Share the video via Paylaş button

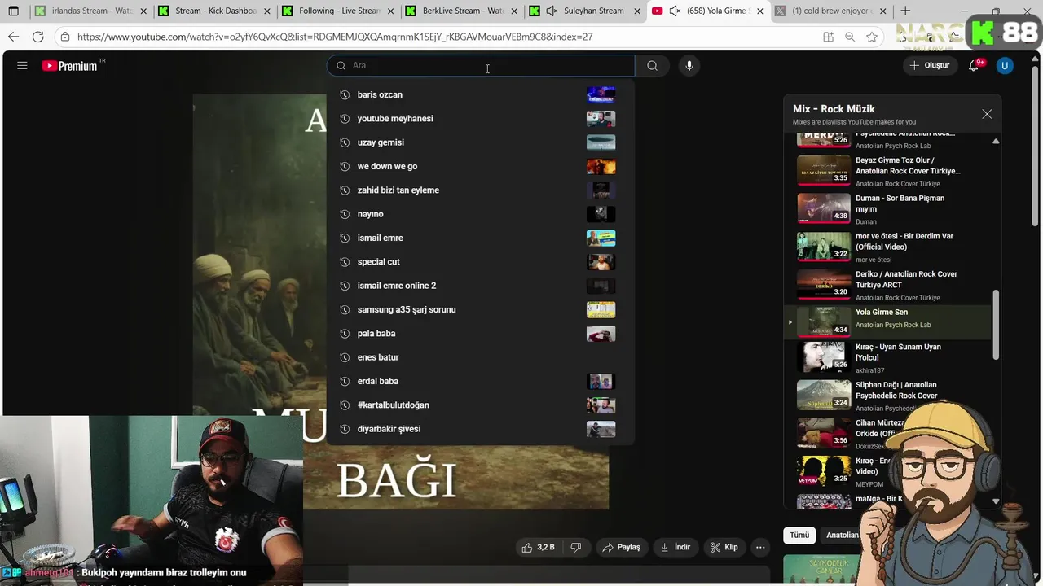pos(621,547)
